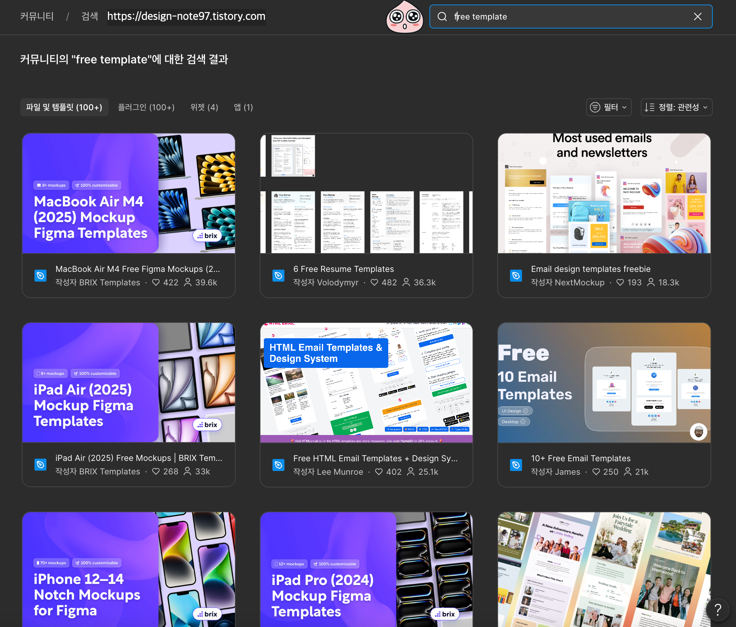Image resolution: width=736 pixels, height=627 pixels.
Task: Like MacBook Air M4 mockups via heart icon
Action: coord(156,282)
